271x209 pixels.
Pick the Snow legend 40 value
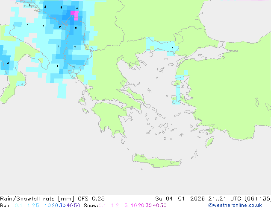point(156,206)
